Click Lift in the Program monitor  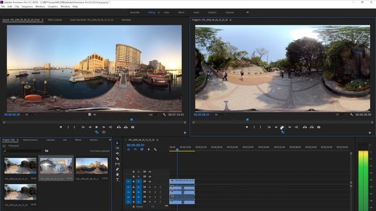(x=305, y=127)
